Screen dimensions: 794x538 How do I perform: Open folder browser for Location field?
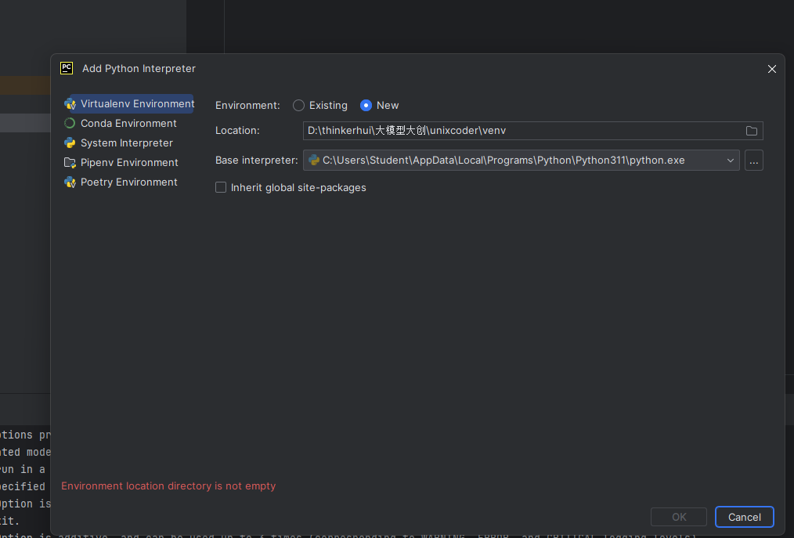coord(752,131)
